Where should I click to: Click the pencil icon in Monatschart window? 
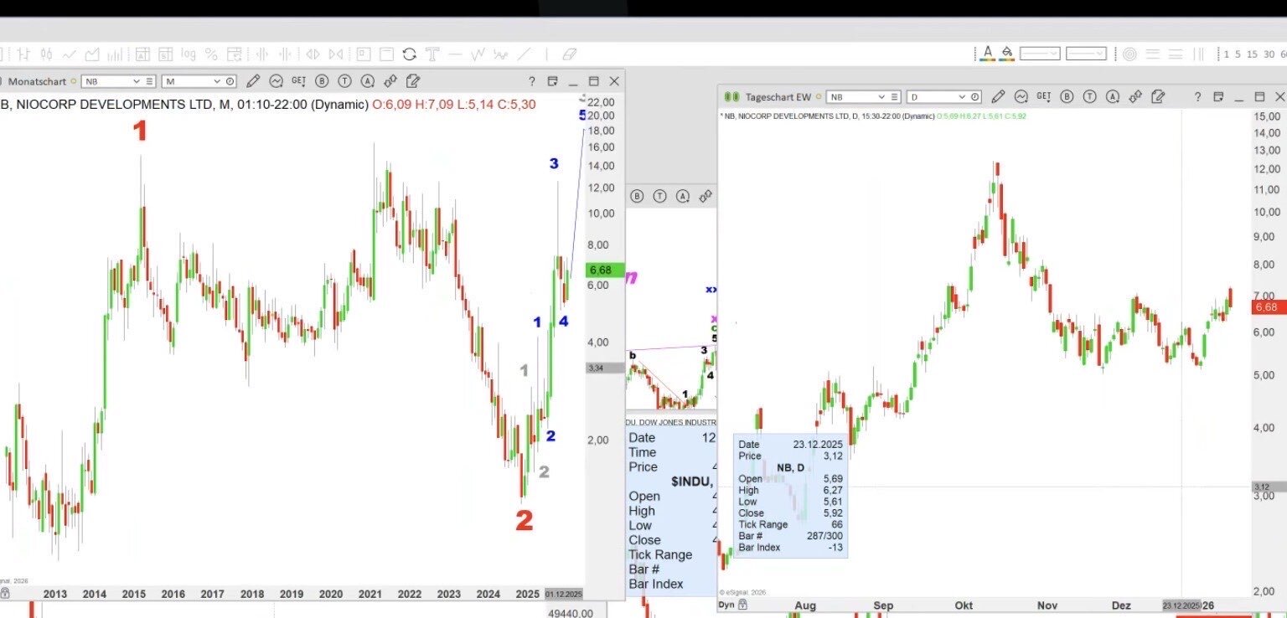click(x=253, y=81)
